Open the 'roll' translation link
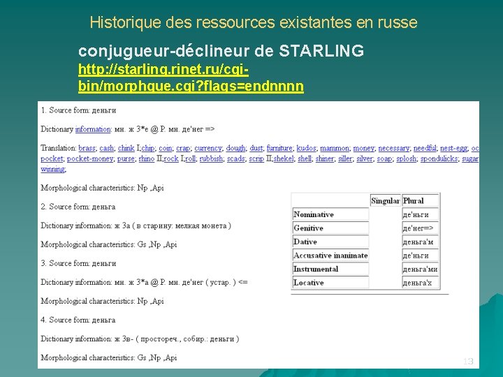Viewport: 503px width, 377px height. click(x=190, y=158)
